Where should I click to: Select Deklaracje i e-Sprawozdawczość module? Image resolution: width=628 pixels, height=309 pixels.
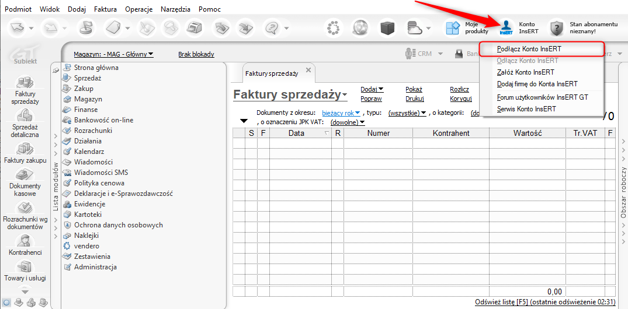pos(123,194)
